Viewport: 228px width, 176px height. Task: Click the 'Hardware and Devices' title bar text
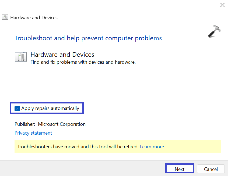pos(34,18)
